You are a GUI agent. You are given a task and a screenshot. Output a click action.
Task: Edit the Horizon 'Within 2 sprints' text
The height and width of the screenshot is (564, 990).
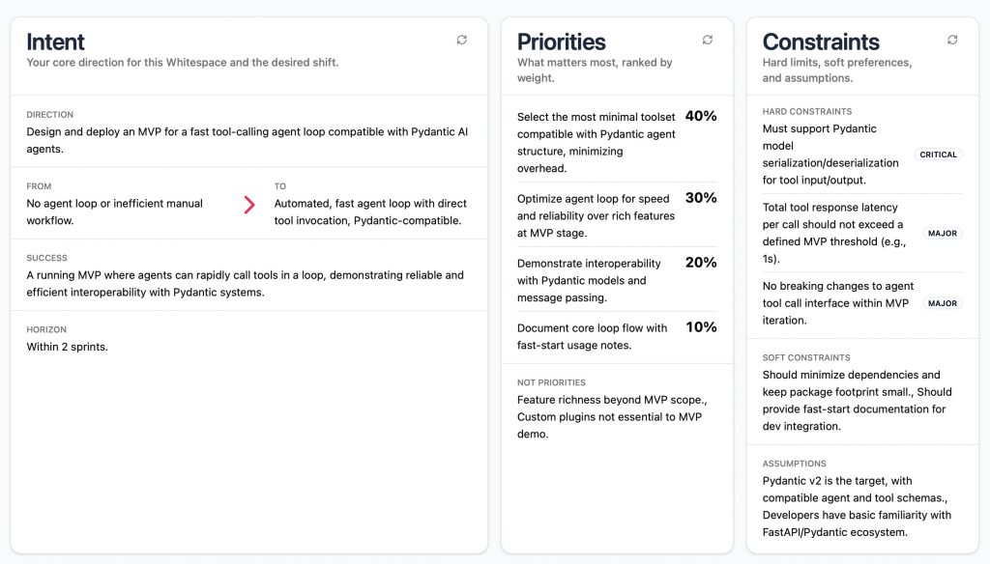click(68, 347)
